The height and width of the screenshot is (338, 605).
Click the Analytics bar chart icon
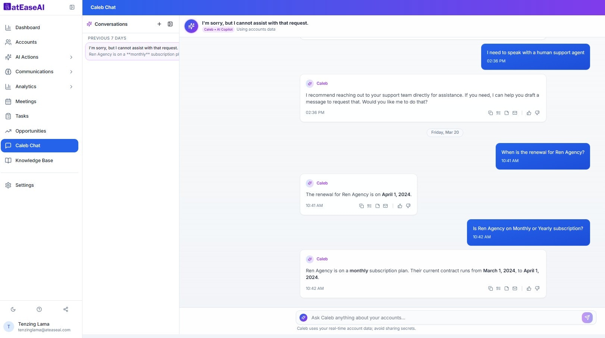click(8, 87)
